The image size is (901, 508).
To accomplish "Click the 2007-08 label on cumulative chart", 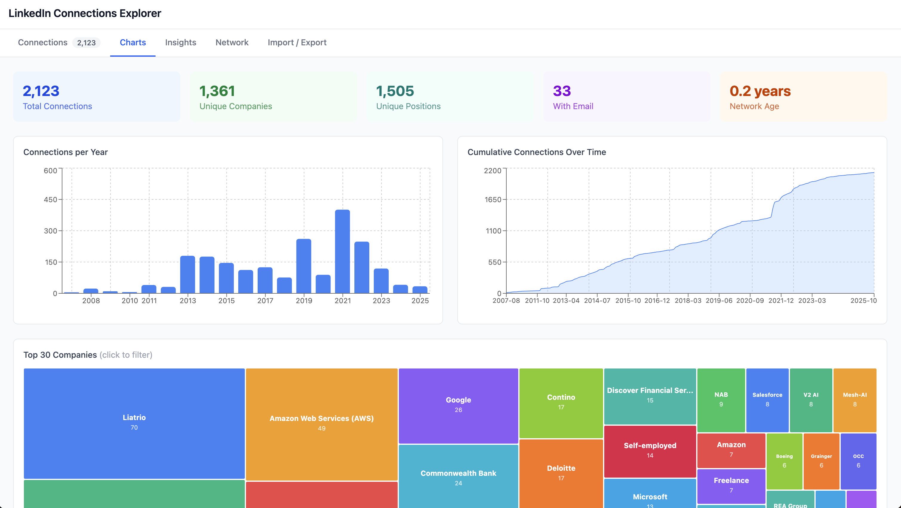I will coord(506,301).
